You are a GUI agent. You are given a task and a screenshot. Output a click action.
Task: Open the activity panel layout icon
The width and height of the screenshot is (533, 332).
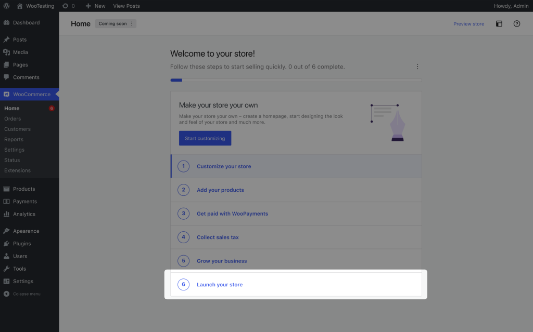(499, 24)
